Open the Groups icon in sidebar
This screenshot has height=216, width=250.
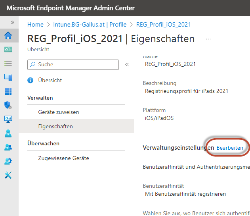click(x=8, y=147)
